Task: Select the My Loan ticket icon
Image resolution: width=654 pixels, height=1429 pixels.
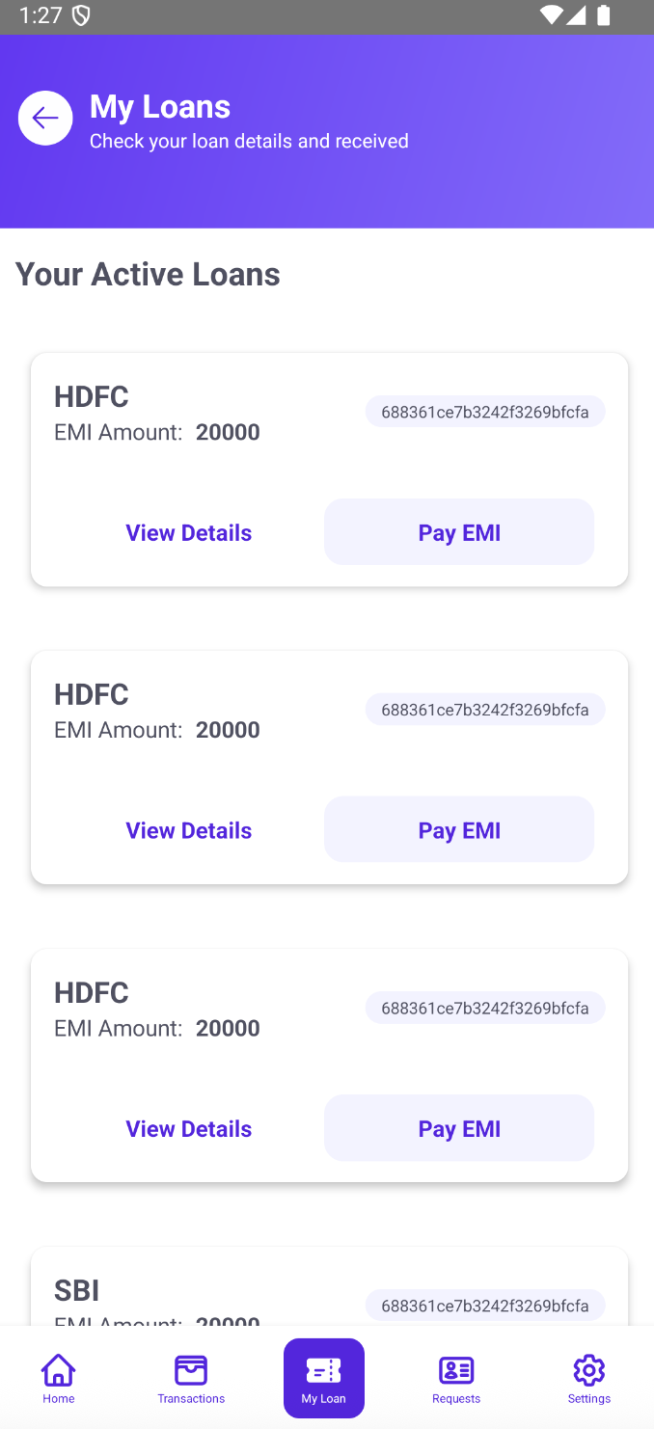Action: [323, 1369]
